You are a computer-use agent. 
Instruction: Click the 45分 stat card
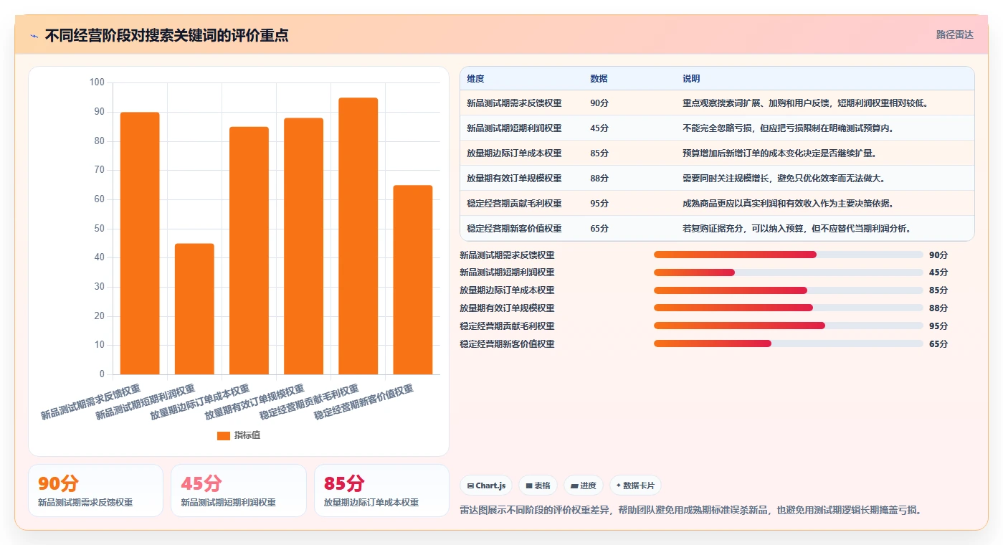[x=239, y=490]
